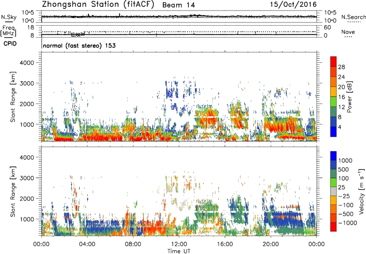Click the '18' frequency axis tick label

[x=30, y=28]
